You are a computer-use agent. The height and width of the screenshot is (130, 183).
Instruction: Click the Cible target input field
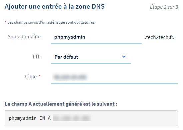click(x=114, y=77)
